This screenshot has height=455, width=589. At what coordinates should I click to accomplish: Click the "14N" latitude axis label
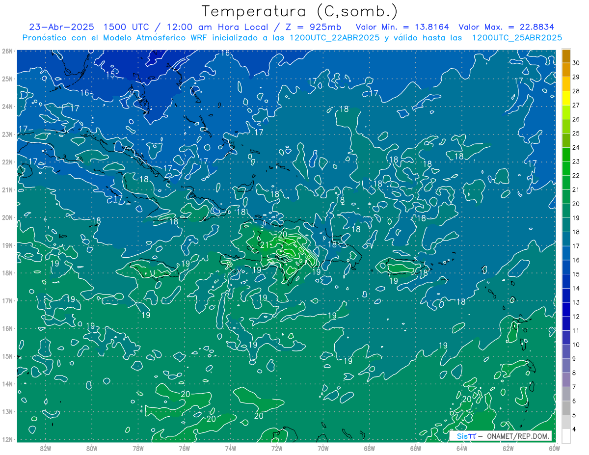[7, 384]
